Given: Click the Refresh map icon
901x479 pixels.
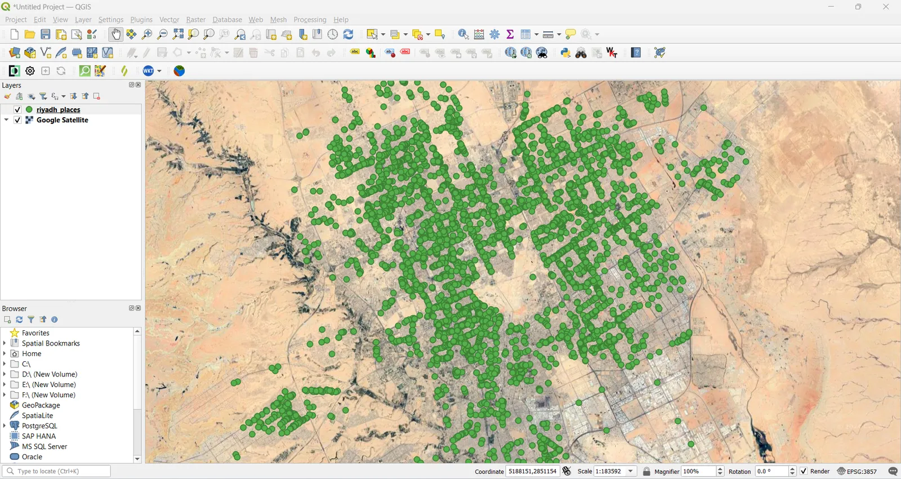Looking at the screenshot, I should tap(349, 35).
